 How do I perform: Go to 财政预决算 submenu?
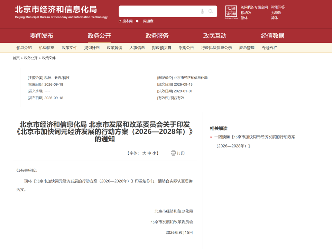point(162,48)
